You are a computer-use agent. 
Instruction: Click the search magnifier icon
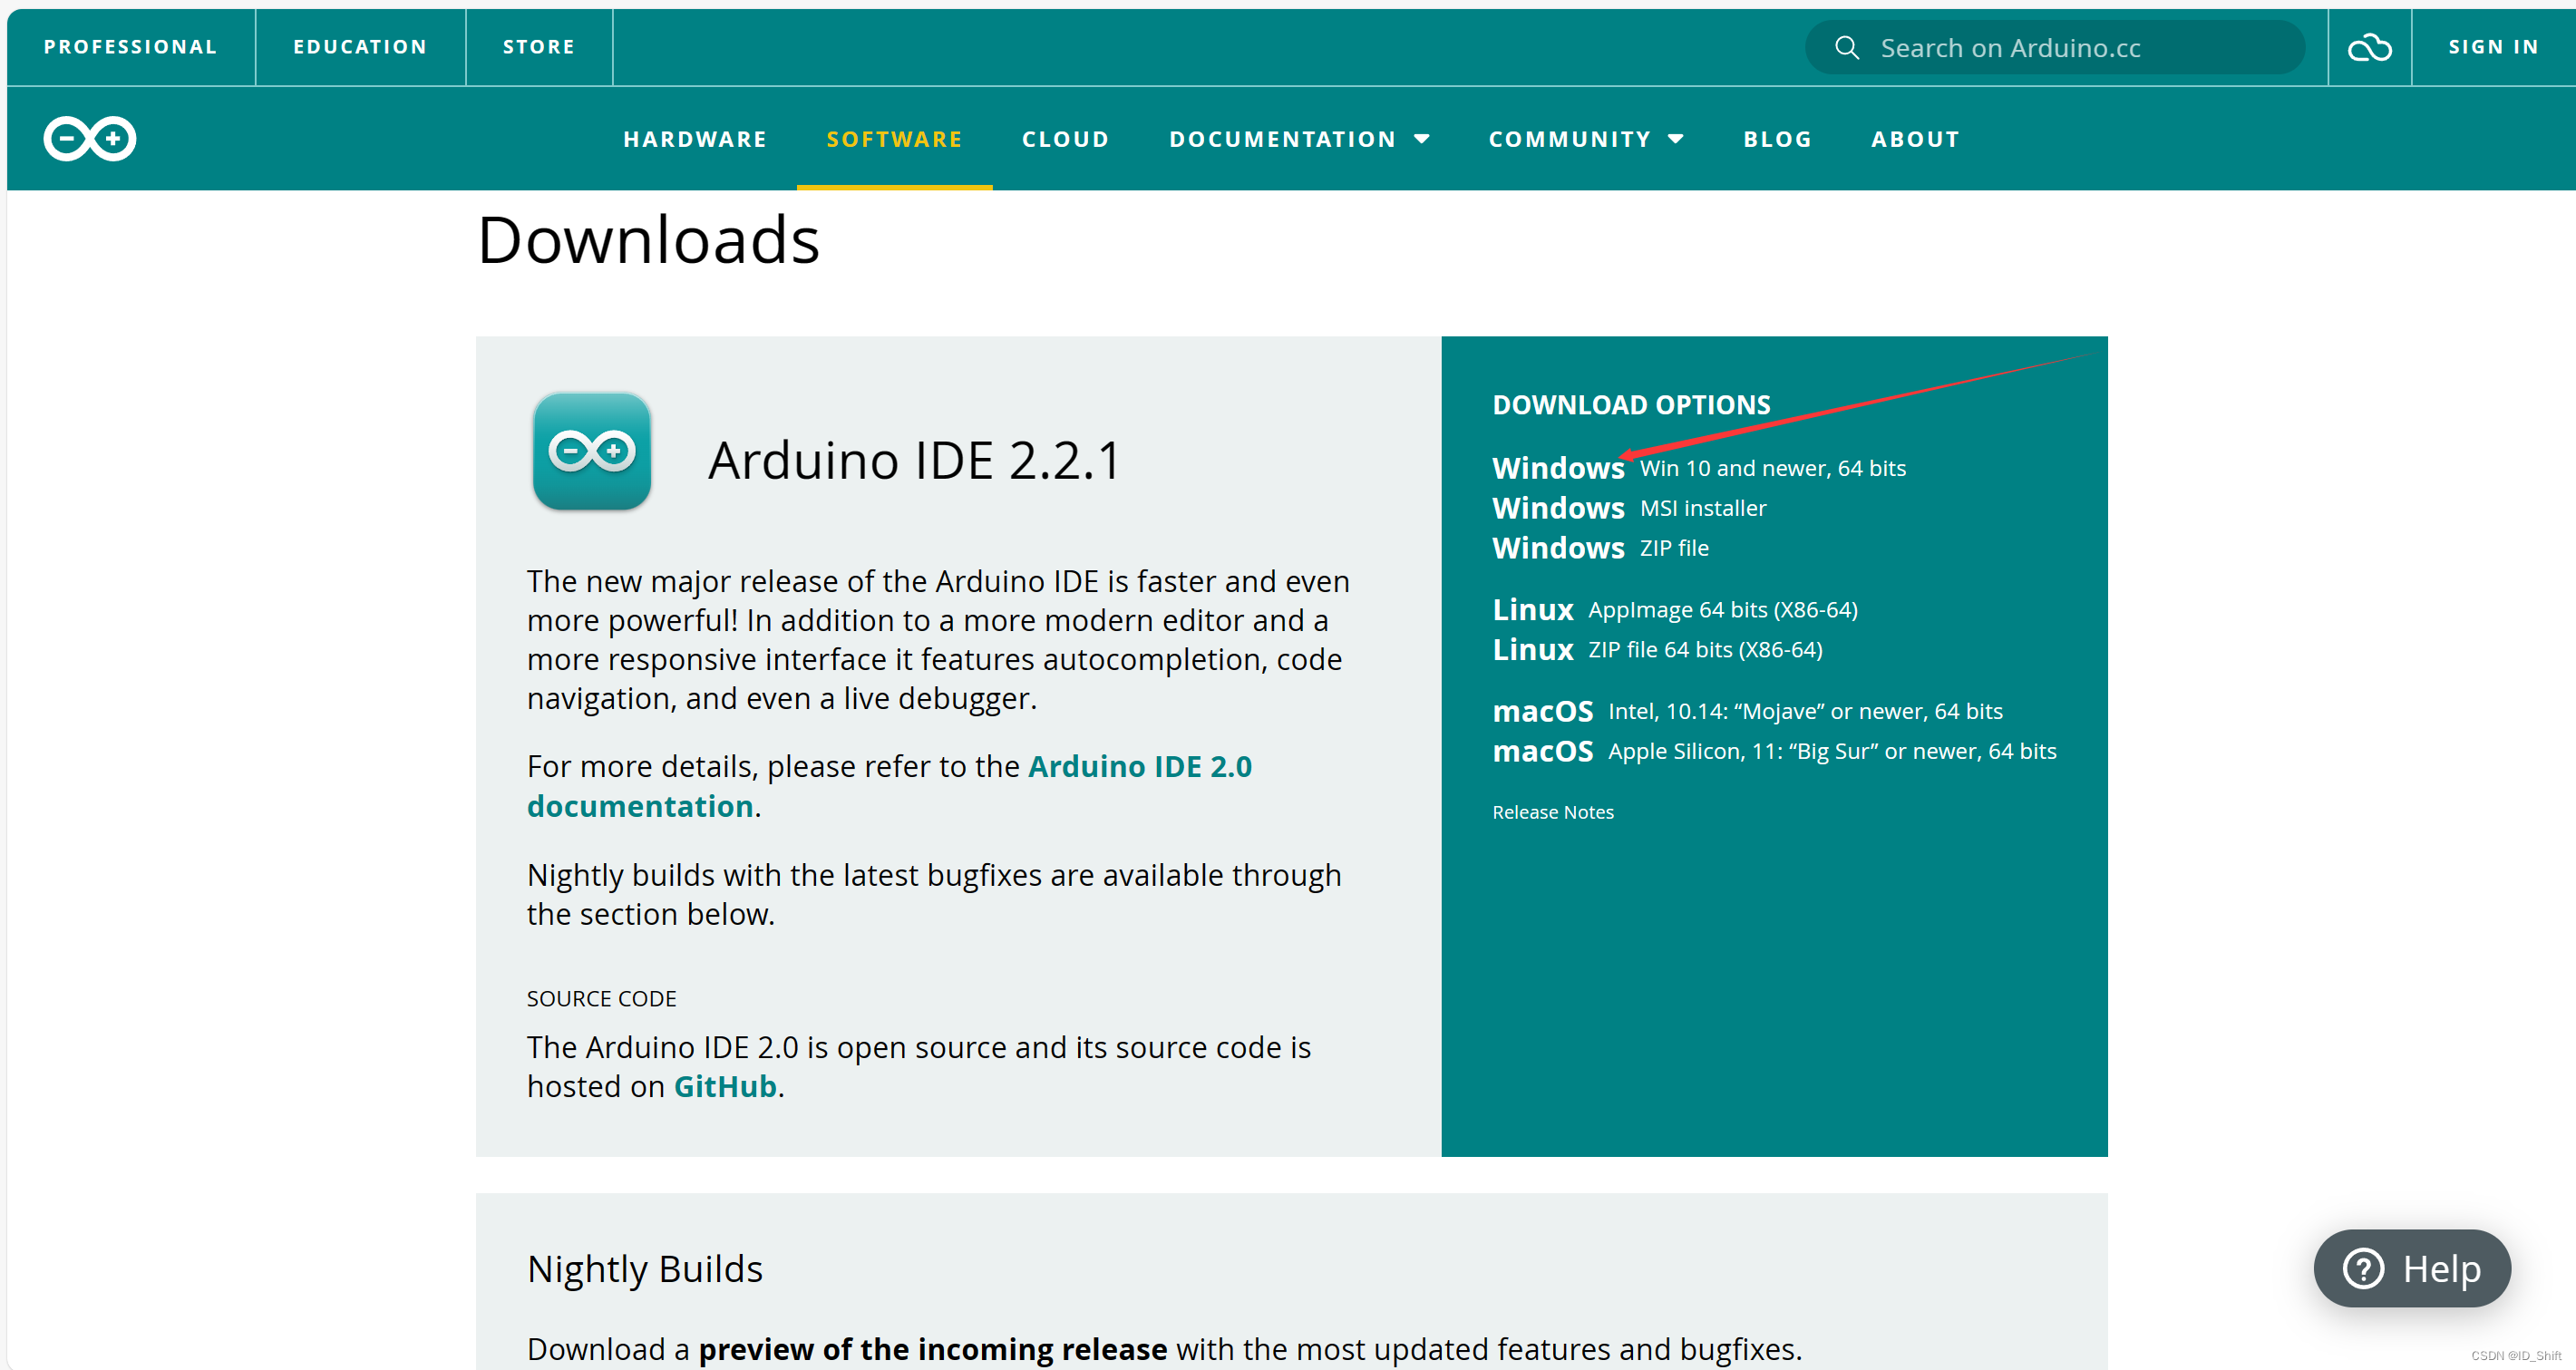click(1846, 47)
